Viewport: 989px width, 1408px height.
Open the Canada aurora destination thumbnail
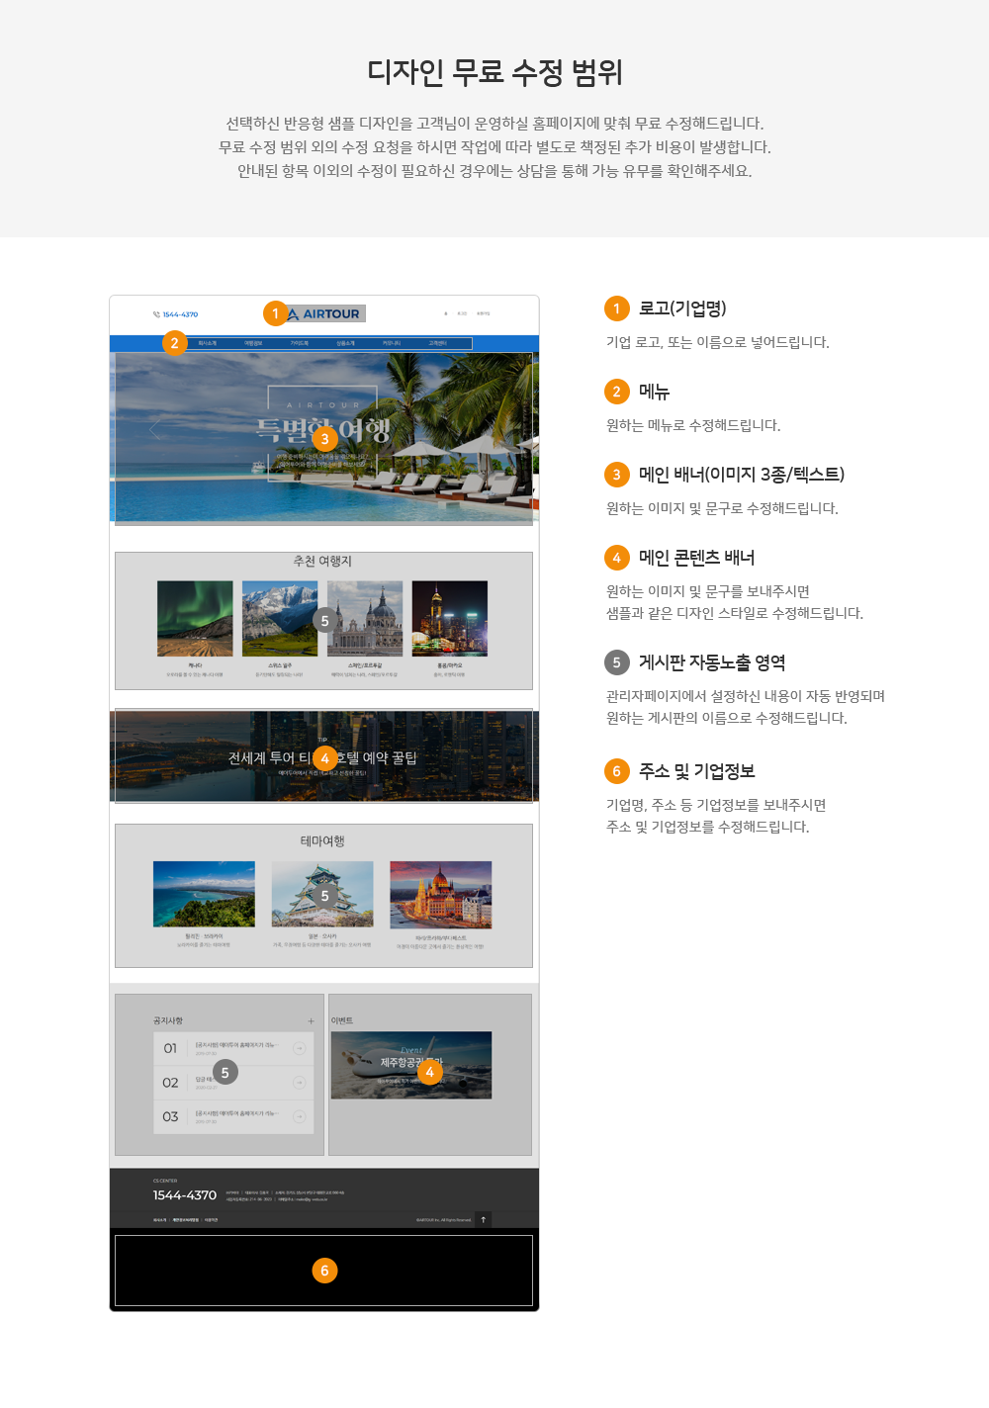(195, 619)
